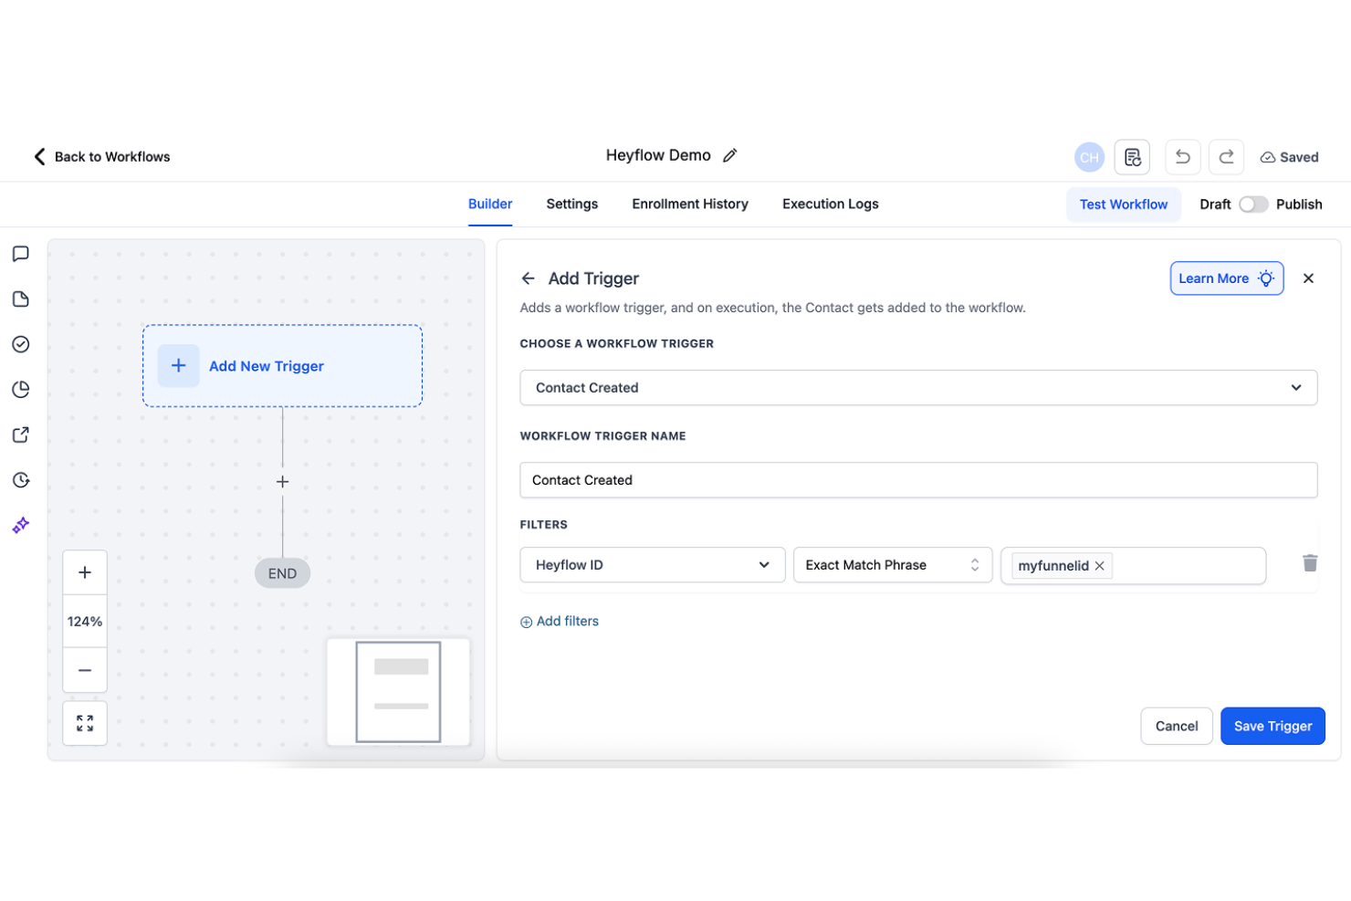Screen dimensions: 1351x901
Task: Click the plus icon in Add New Trigger
Action: coord(179,366)
